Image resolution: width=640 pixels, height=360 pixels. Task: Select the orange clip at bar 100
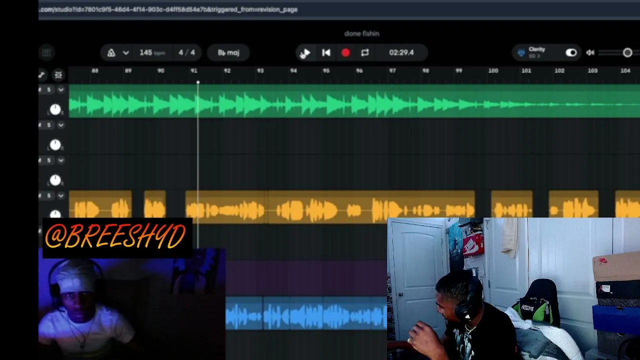[512, 204]
